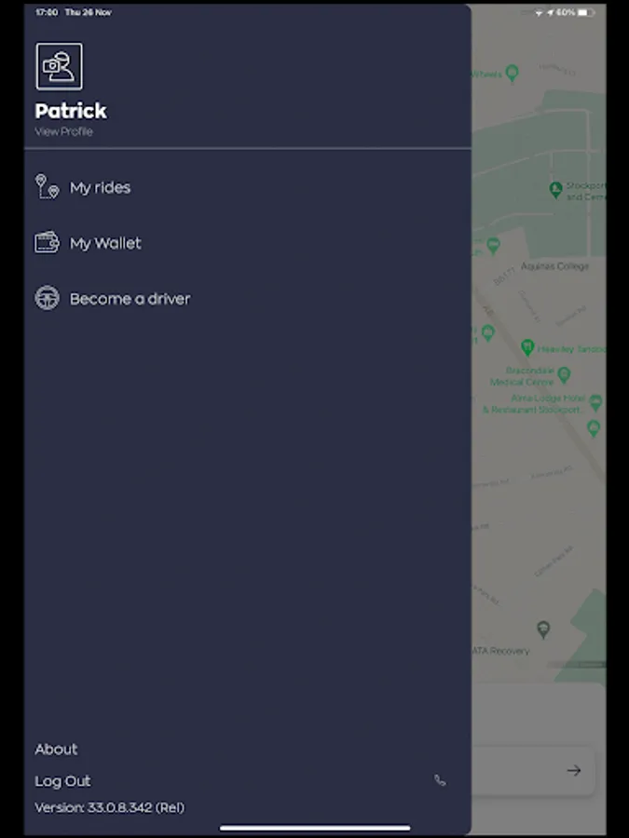Click the Stockport cemetery map marker
629x838 pixels.
[555, 189]
